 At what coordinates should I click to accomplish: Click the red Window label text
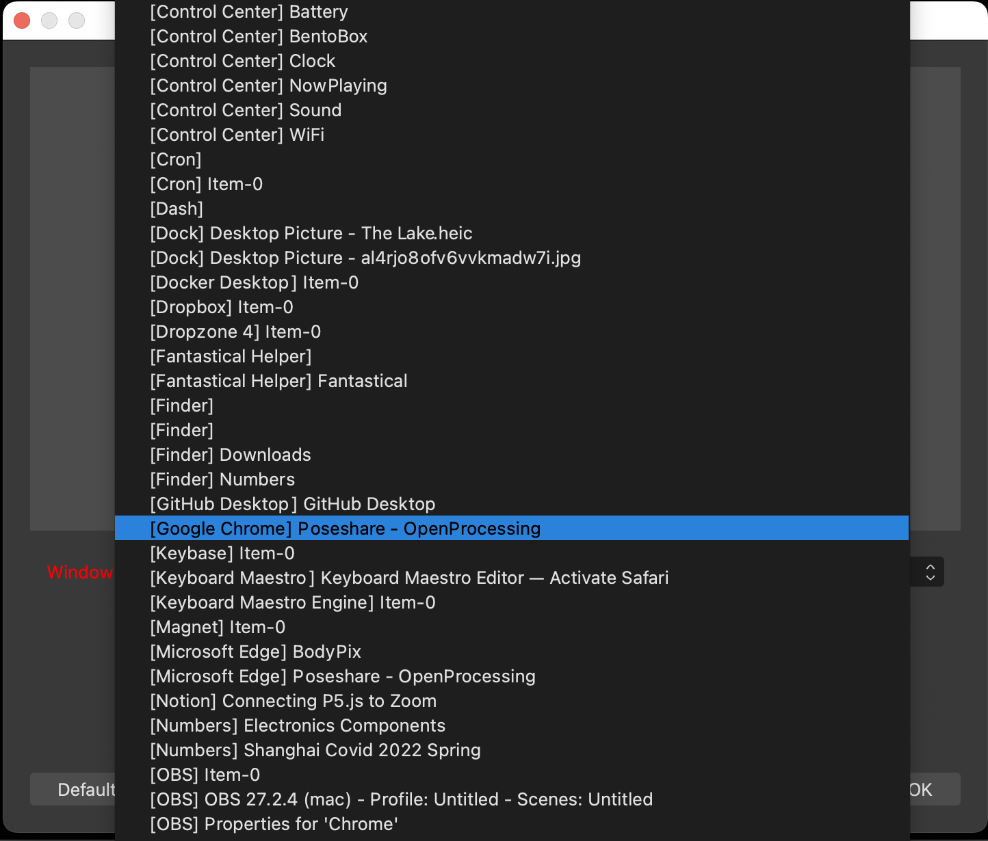[x=81, y=572]
